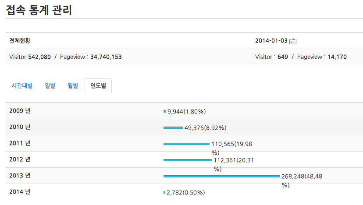Select the 2010 년 row label
363x205 pixels.
tap(20, 127)
